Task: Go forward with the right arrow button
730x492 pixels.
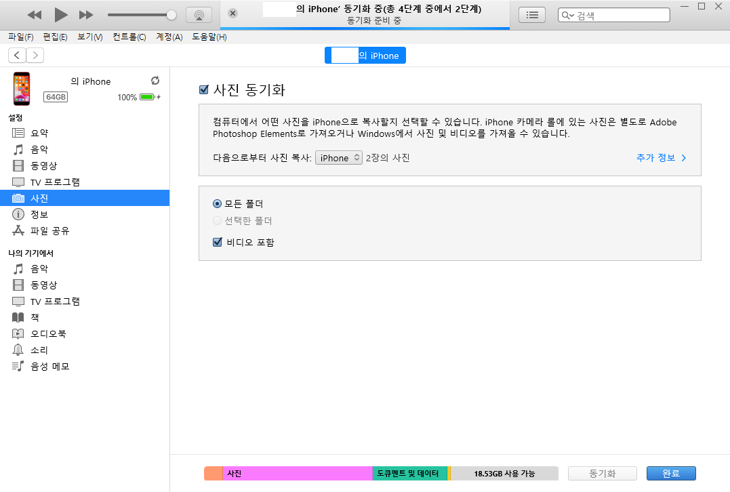Action: 35,56
